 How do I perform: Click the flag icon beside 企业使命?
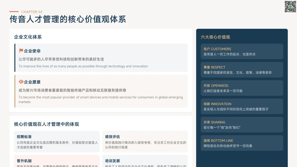21,51
